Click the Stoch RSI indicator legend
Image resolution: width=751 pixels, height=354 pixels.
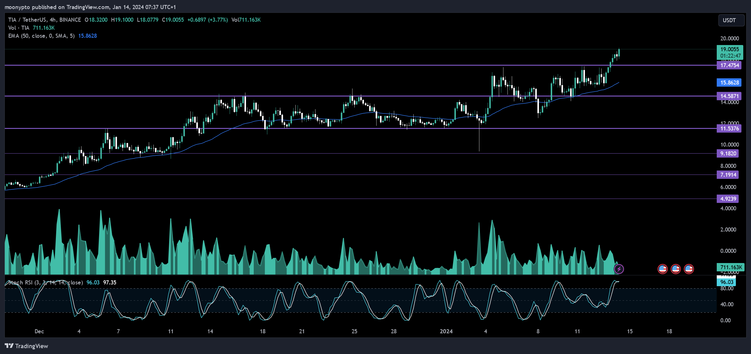tap(45, 282)
